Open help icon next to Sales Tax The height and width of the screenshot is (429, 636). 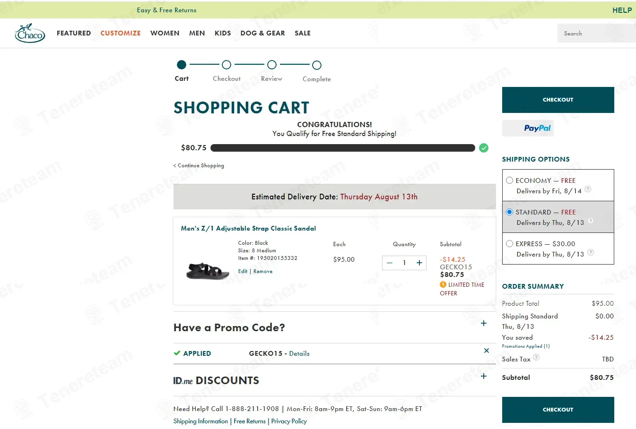[536, 357]
